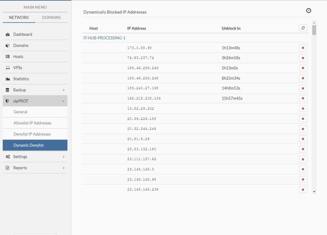The height and width of the screenshot is (235, 327).
Task: Click the Dashboard gauge icon
Action: [x=8, y=34]
